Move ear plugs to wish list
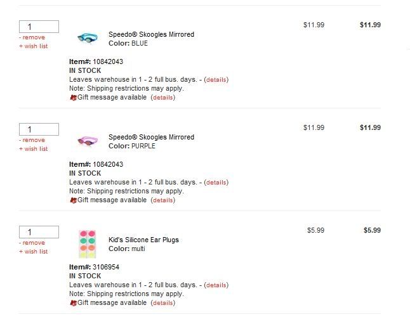Screen dimensions: 410x317 click(34, 252)
